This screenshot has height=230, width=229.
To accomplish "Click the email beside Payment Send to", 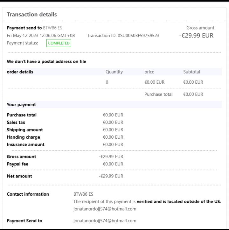I will click(x=105, y=221).
